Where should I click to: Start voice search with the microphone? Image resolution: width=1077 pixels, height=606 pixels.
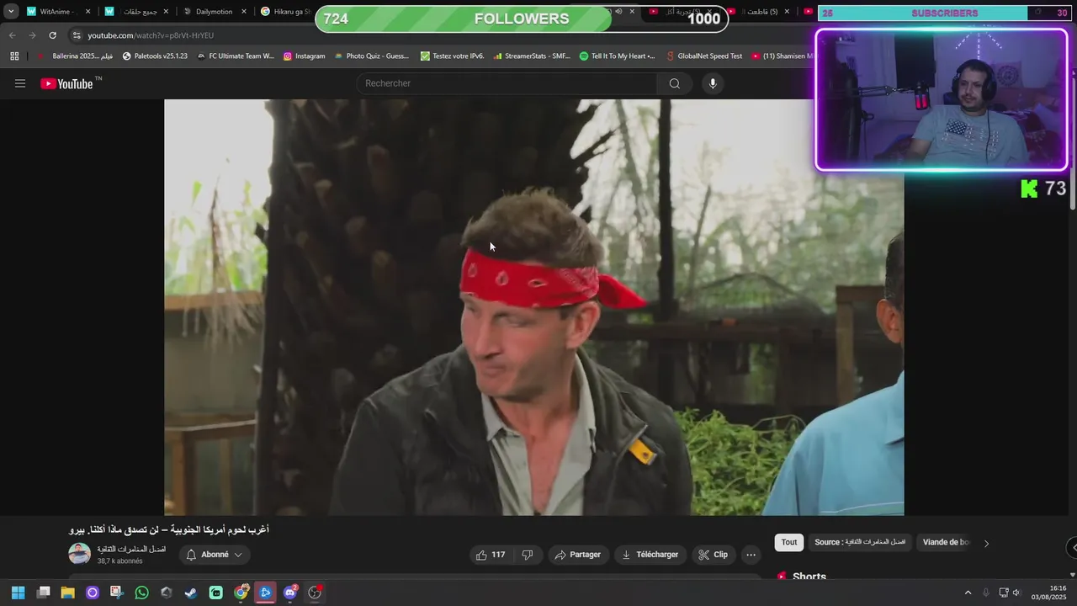coord(713,83)
